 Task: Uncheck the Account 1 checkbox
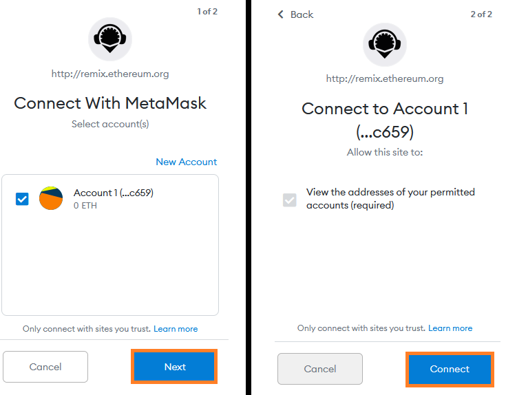coord(22,199)
